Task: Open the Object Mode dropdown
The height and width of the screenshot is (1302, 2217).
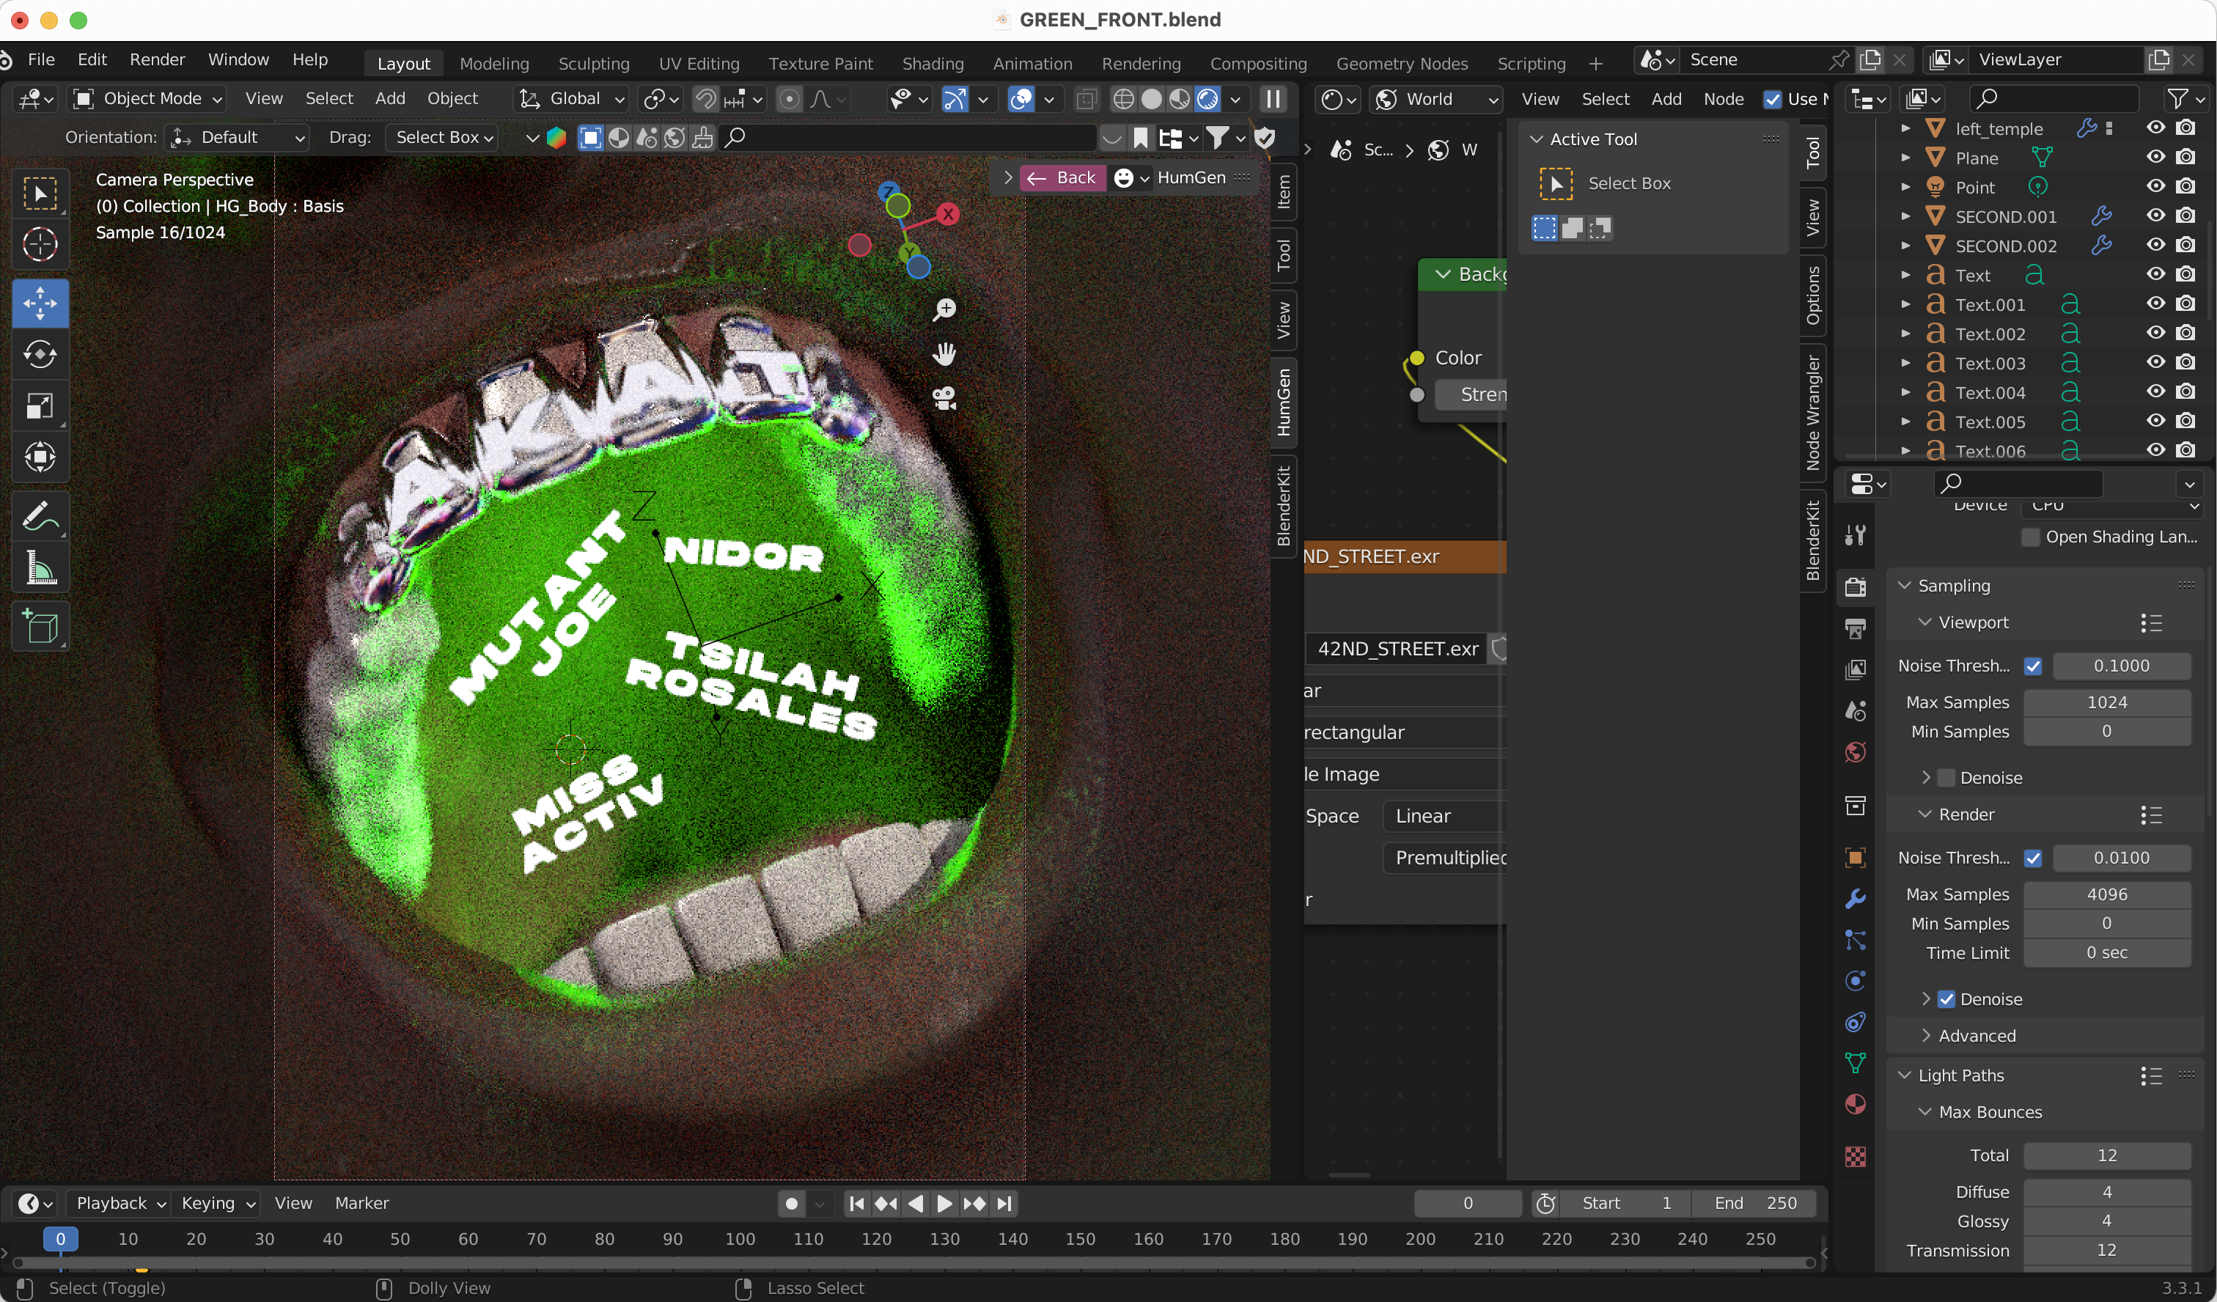Action: tap(147, 98)
